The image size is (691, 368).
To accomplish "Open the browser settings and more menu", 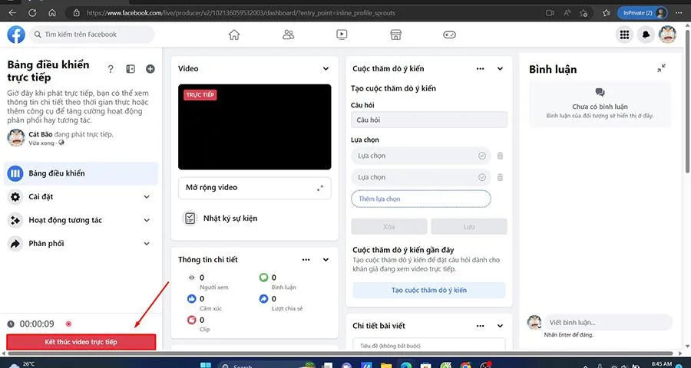I will pyautogui.click(x=679, y=13).
